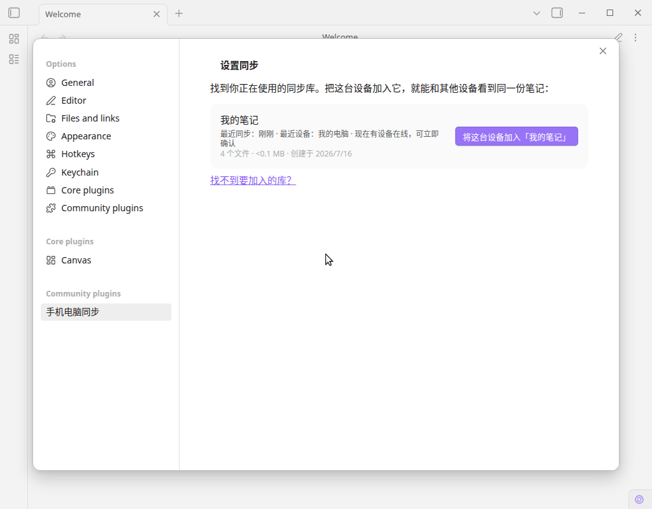The image size is (652, 509).
Task: Toggle the right sidebar icon
Action: click(x=557, y=13)
